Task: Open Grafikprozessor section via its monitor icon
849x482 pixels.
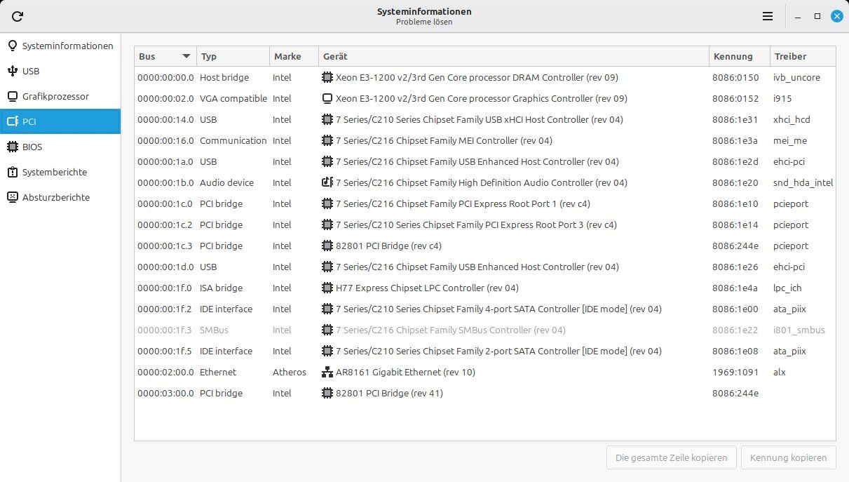Action: [x=12, y=96]
